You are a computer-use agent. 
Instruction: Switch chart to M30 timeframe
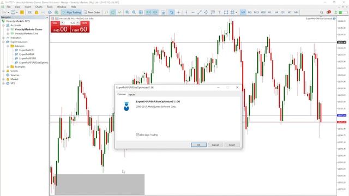[263, 13]
